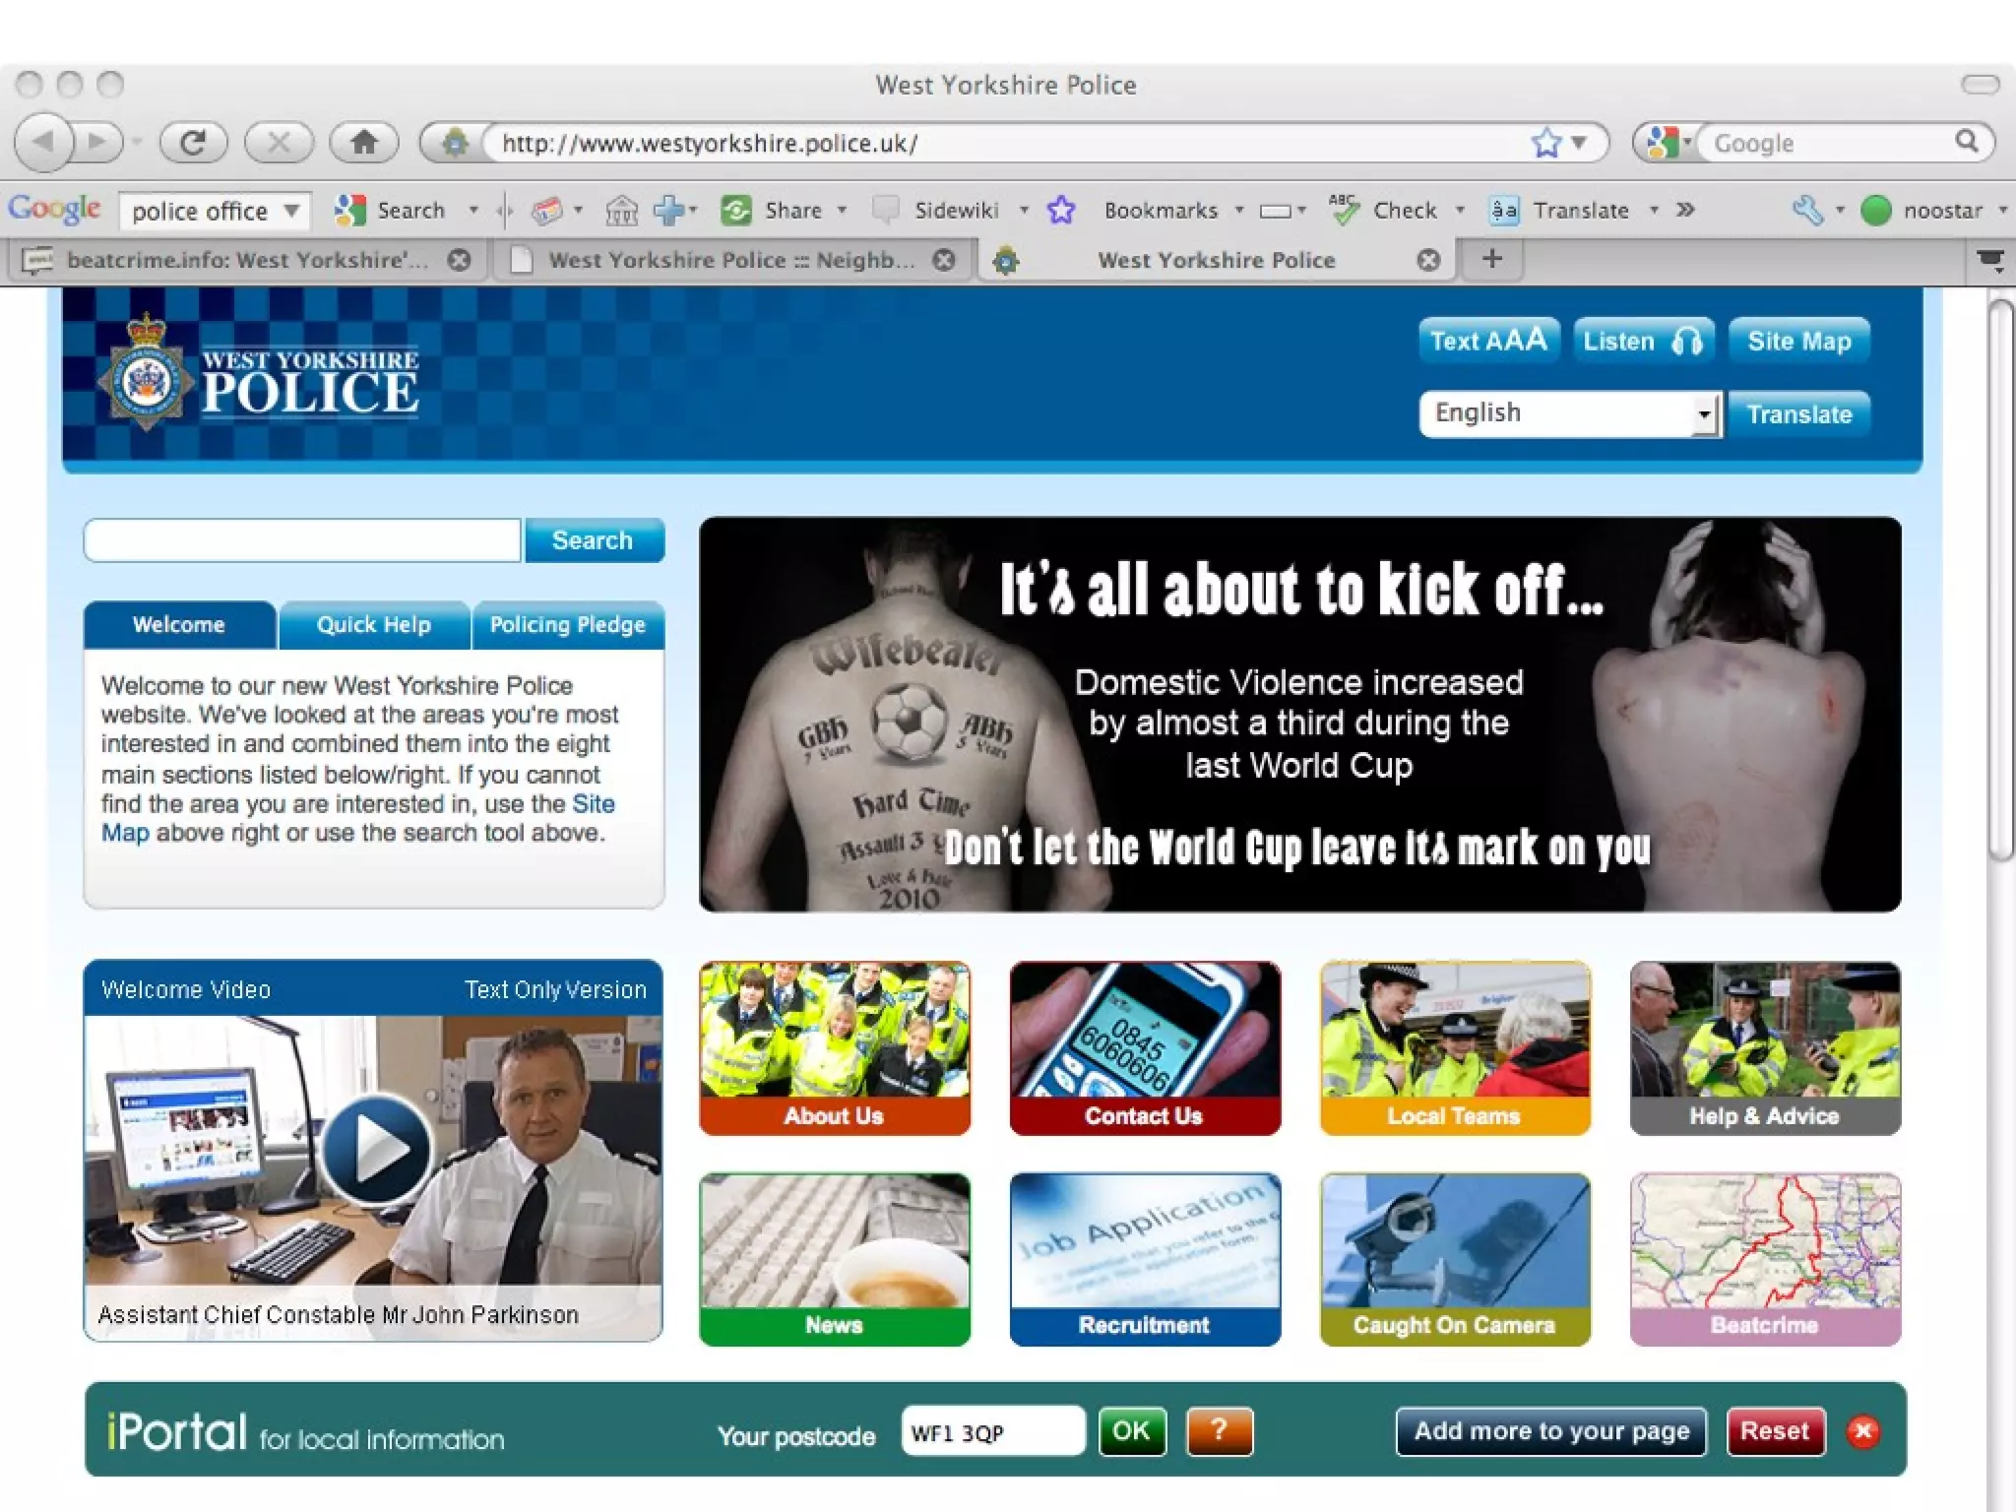Switch to the Quick Help tab

click(x=374, y=625)
